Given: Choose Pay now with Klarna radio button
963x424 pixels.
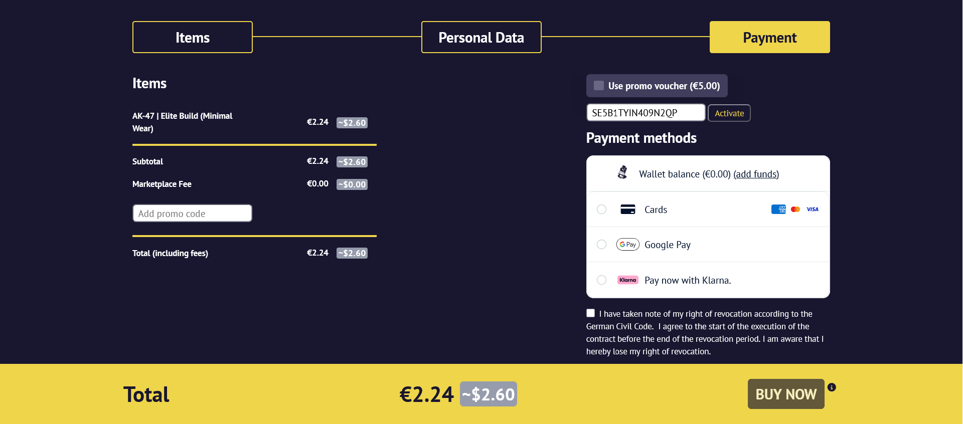Looking at the screenshot, I should [602, 280].
